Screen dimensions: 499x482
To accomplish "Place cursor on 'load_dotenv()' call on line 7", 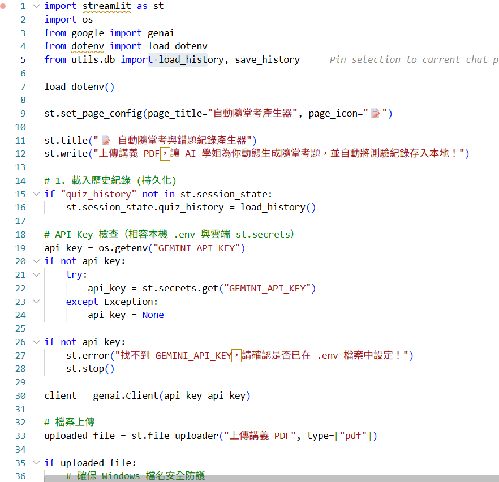I will (79, 87).
